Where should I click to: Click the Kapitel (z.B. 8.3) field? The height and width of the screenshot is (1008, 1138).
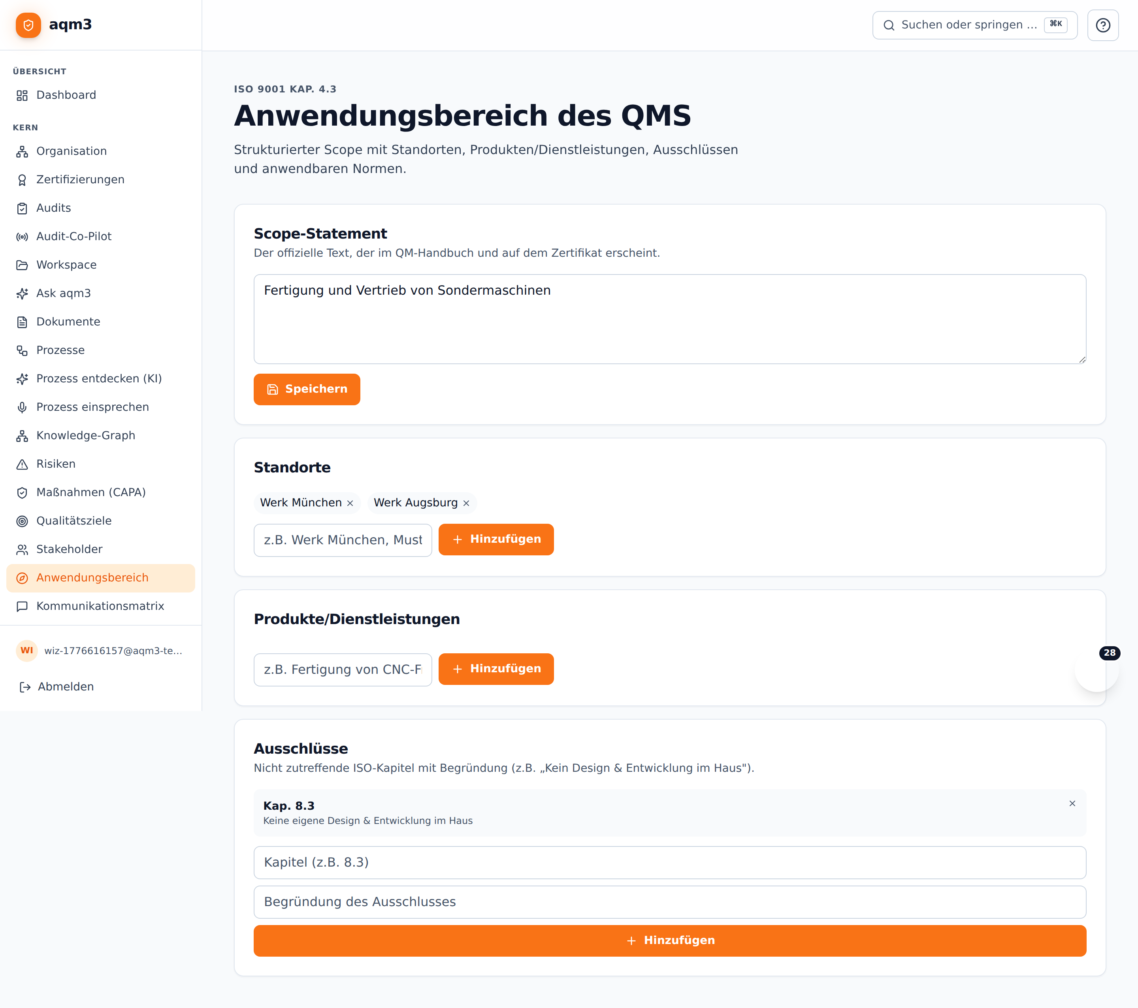click(x=670, y=863)
